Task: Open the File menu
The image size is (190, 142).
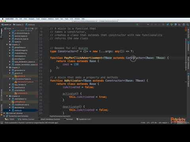Action: (x=17, y=19)
